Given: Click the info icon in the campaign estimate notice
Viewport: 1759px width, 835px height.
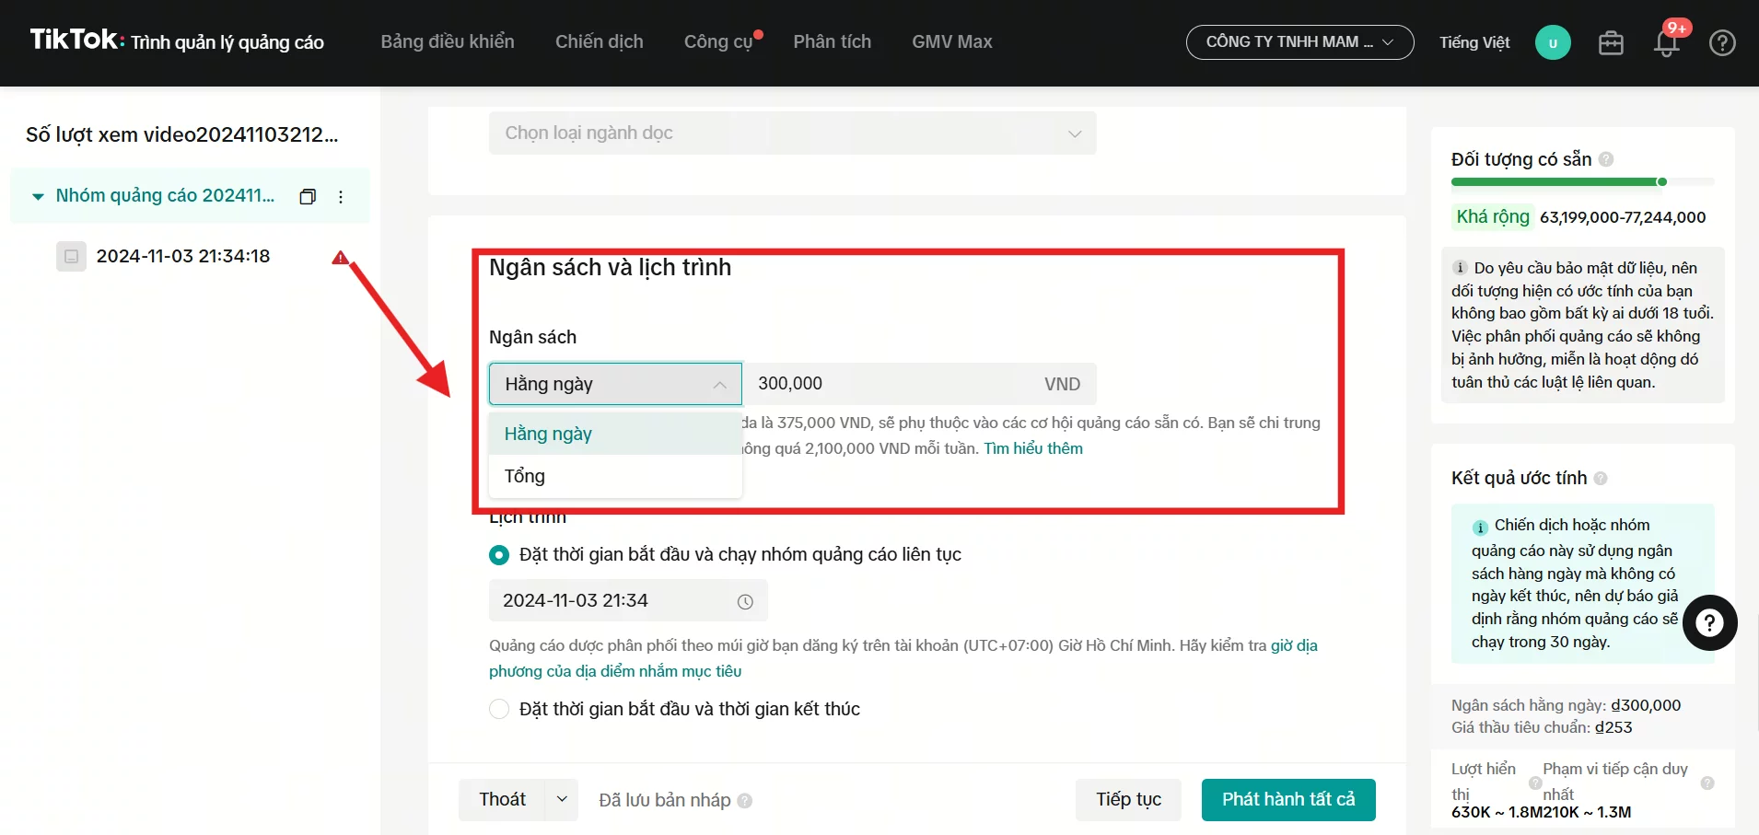Looking at the screenshot, I should tap(1480, 528).
